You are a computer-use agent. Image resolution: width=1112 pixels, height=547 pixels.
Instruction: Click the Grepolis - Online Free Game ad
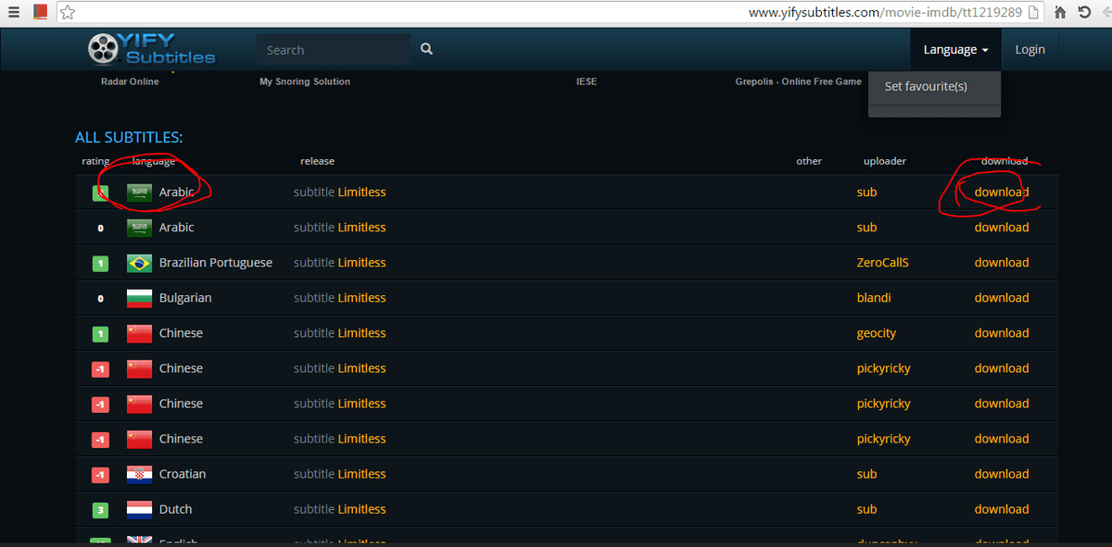798,81
